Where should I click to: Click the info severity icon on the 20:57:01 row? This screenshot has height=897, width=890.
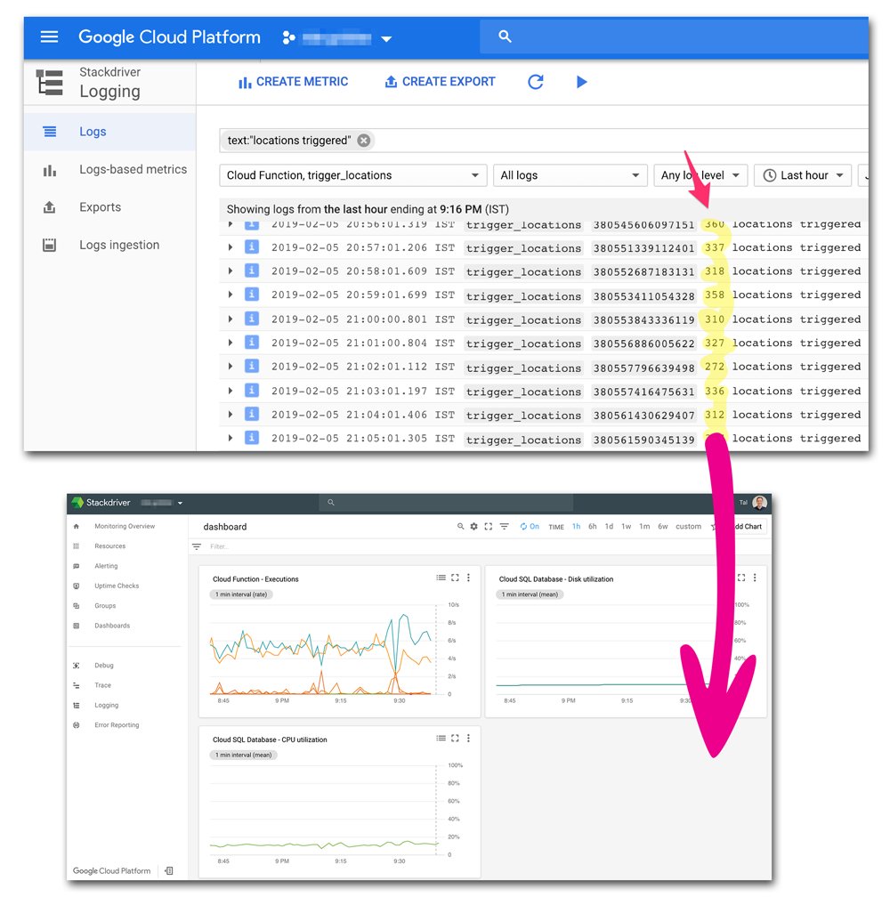(252, 247)
